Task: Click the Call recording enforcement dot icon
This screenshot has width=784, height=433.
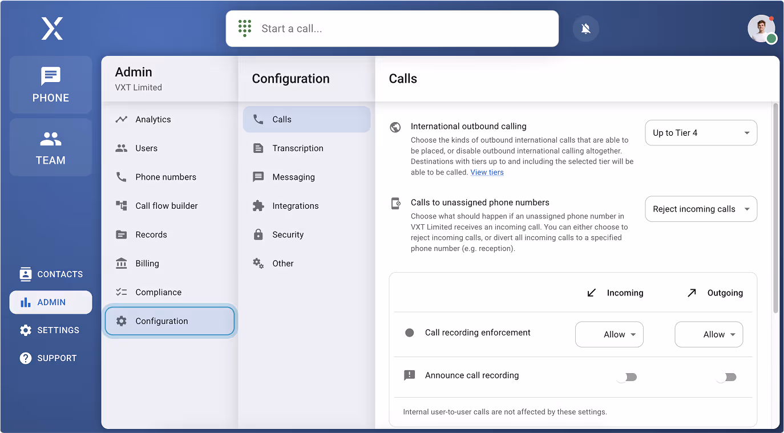Action: [x=409, y=333]
